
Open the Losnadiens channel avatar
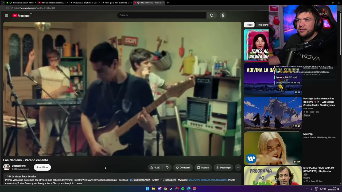click(x=7, y=167)
